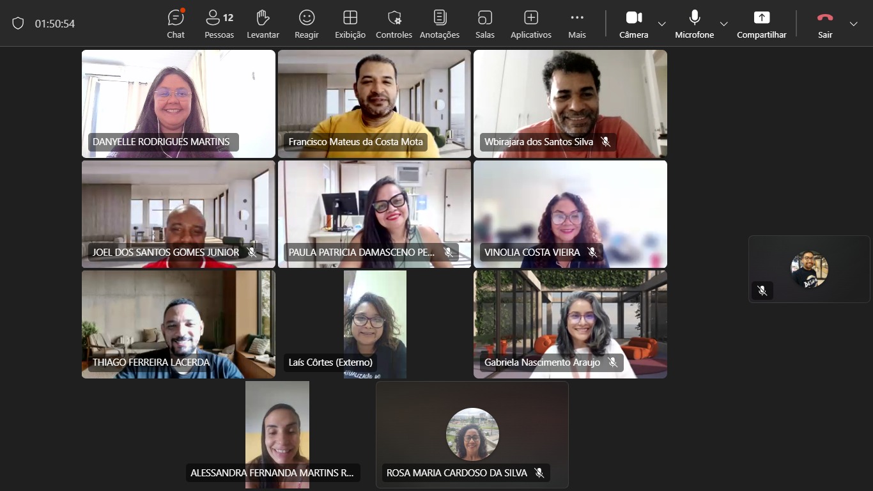Open the Controles meeting controls
Image resolution: width=873 pixels, height=491 pixels.
point(394,24)
